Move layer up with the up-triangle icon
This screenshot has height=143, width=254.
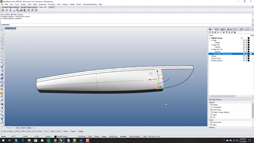pyautogui.click(x=218, y=33)
